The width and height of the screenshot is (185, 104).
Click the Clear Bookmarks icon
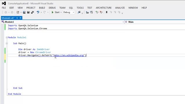(119, 12)
